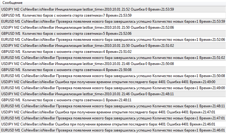Select EURUSD M1 row with Время=21:52:06

tap(113, 40)
